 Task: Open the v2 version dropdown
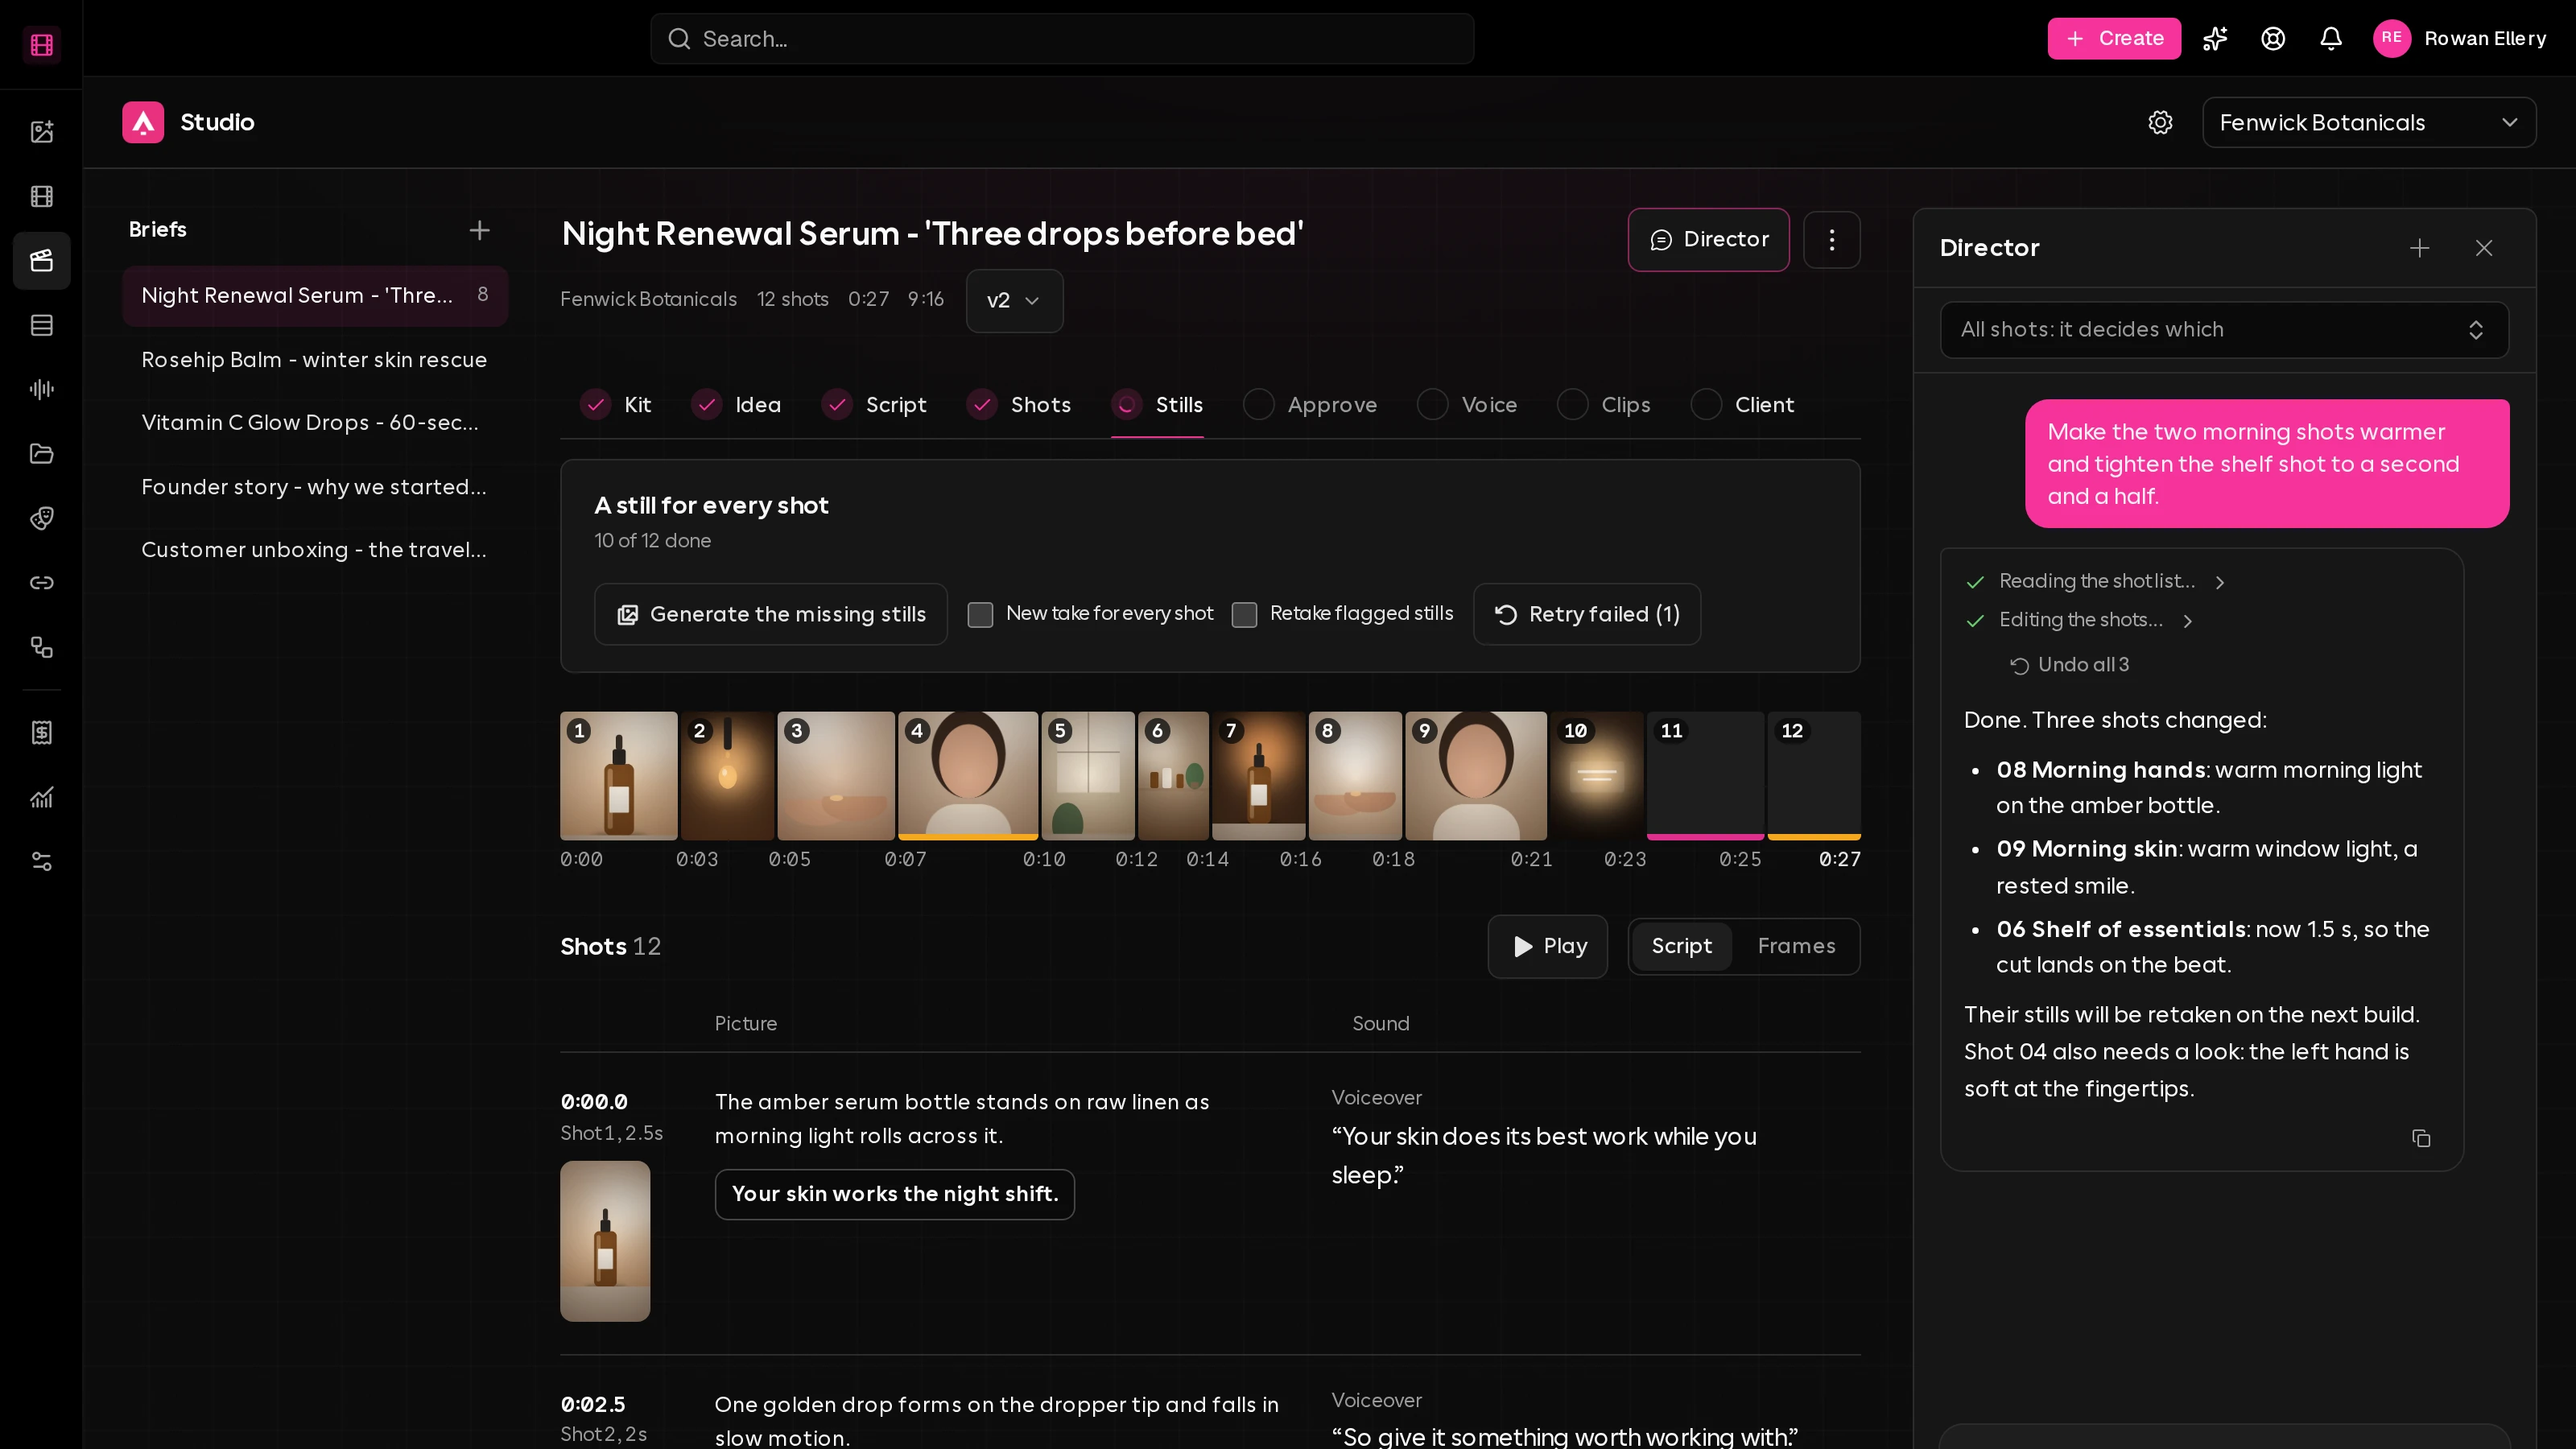[x=1014, y=300]
